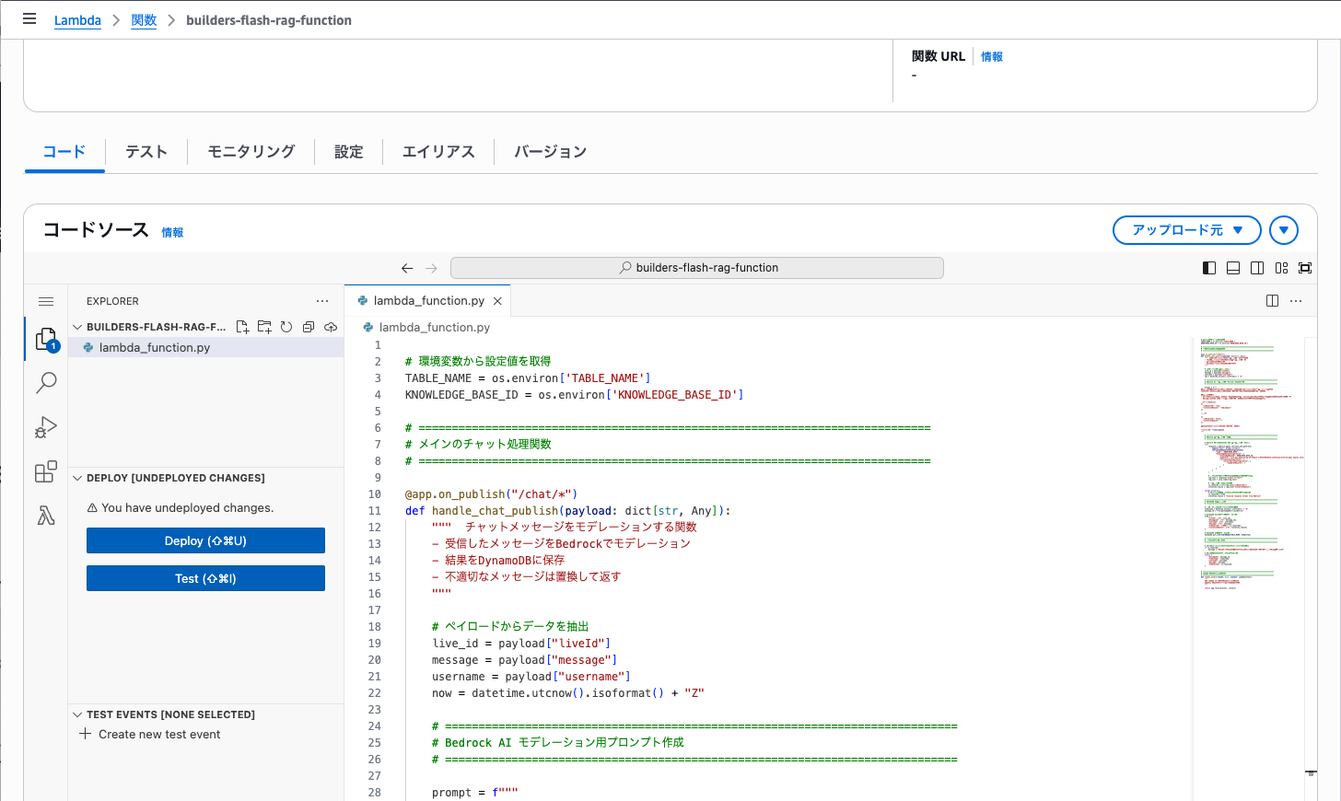Refresh the Explorer file tree
This screenshot has height=801, width=1341.
pos(286,326)
